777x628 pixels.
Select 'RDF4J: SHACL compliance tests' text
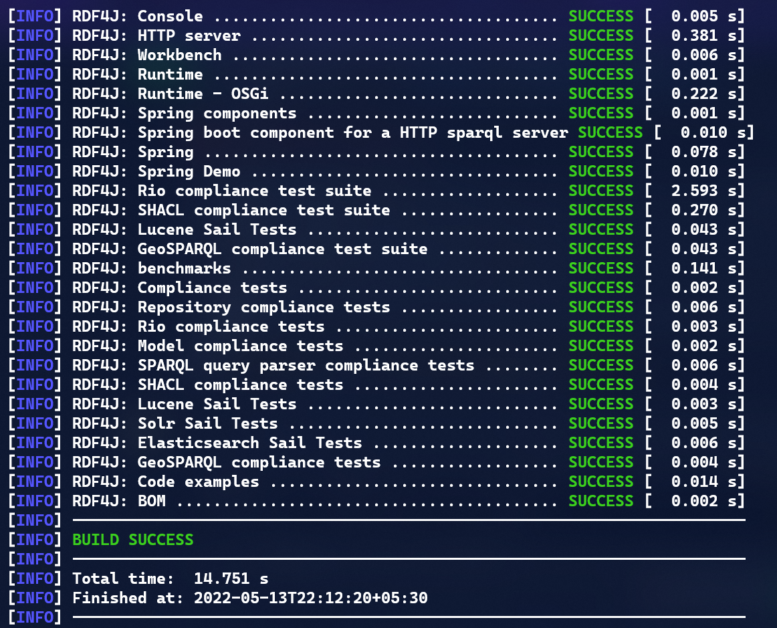(208, 385)
